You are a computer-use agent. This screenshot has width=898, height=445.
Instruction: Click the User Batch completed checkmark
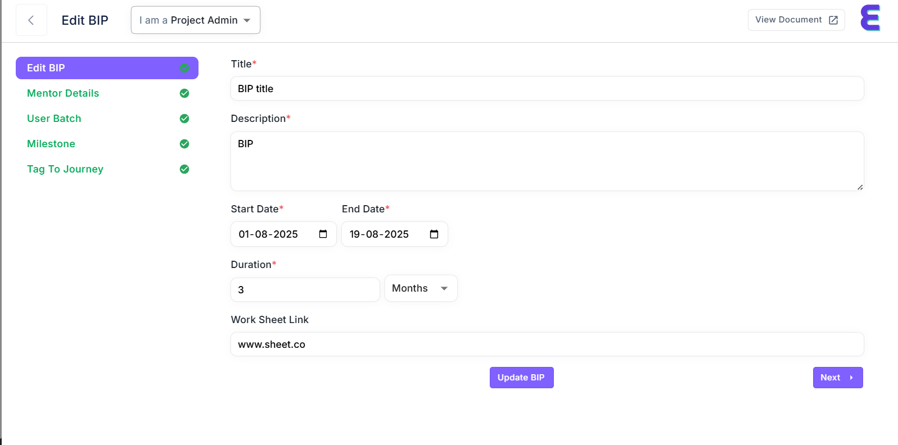[184, 119]
